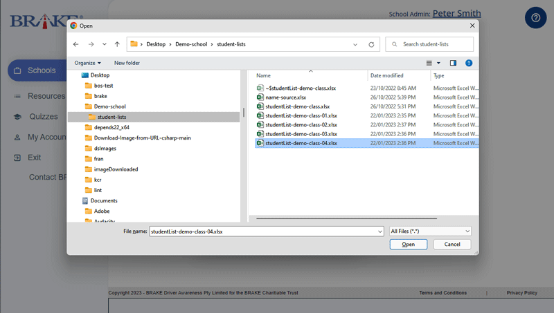Select the name-source.xlsx file icon
This screenshot has width=554, height=313.
tap(260, 97)
